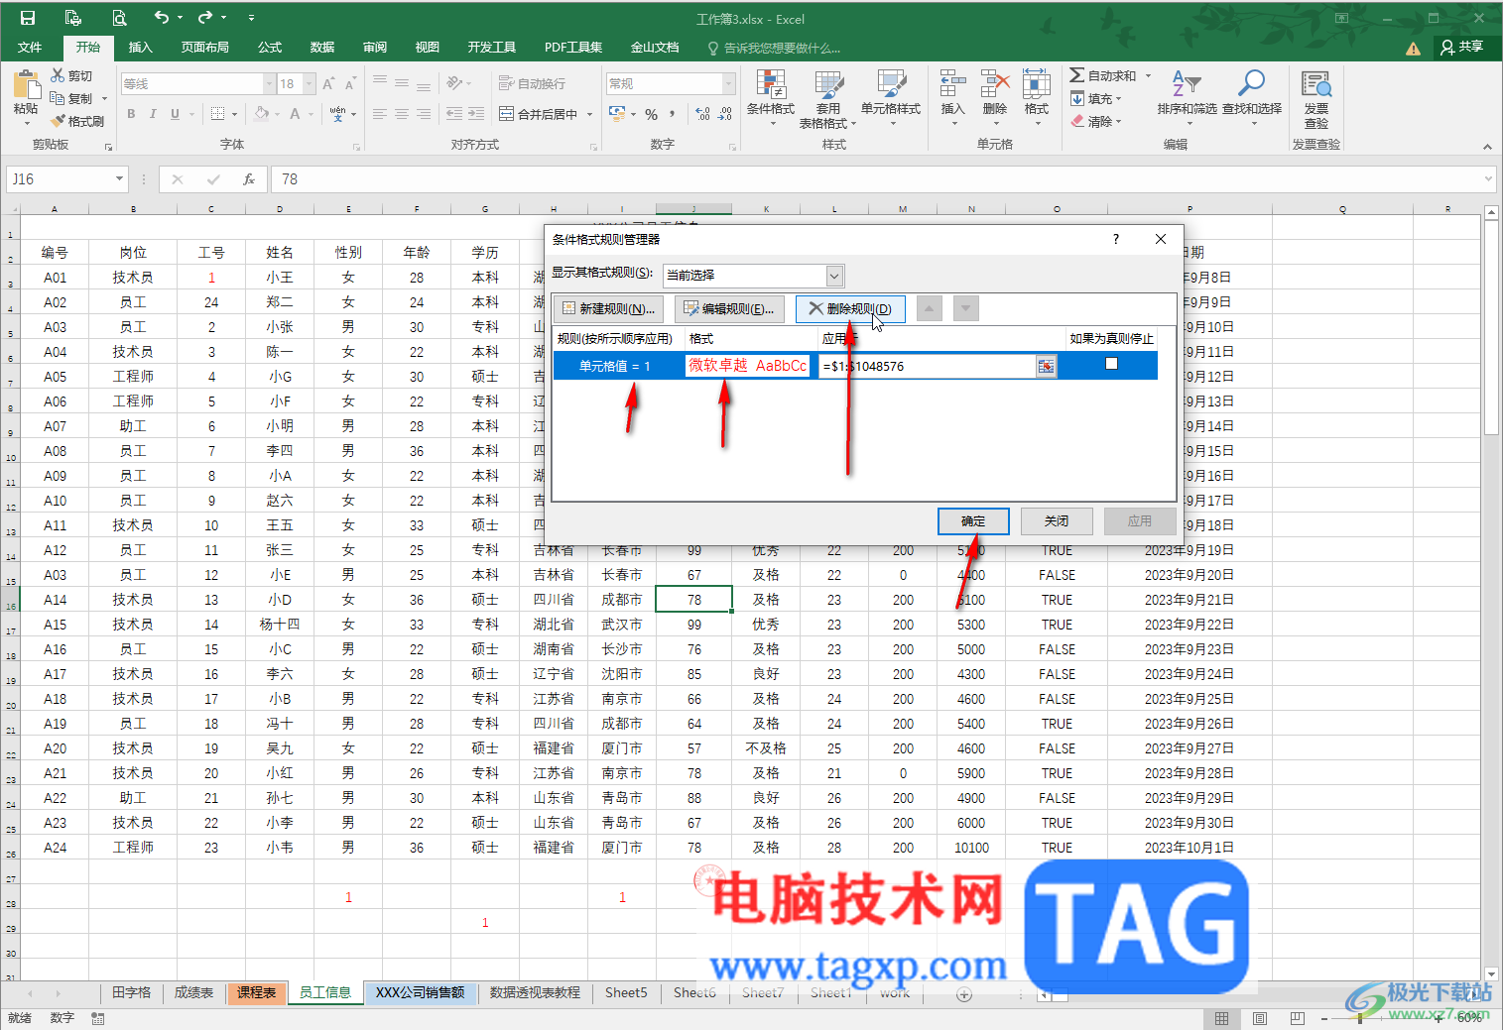Open the 格式 cell format menu
The image size is (1503, 1030).
coord(1037,99)
